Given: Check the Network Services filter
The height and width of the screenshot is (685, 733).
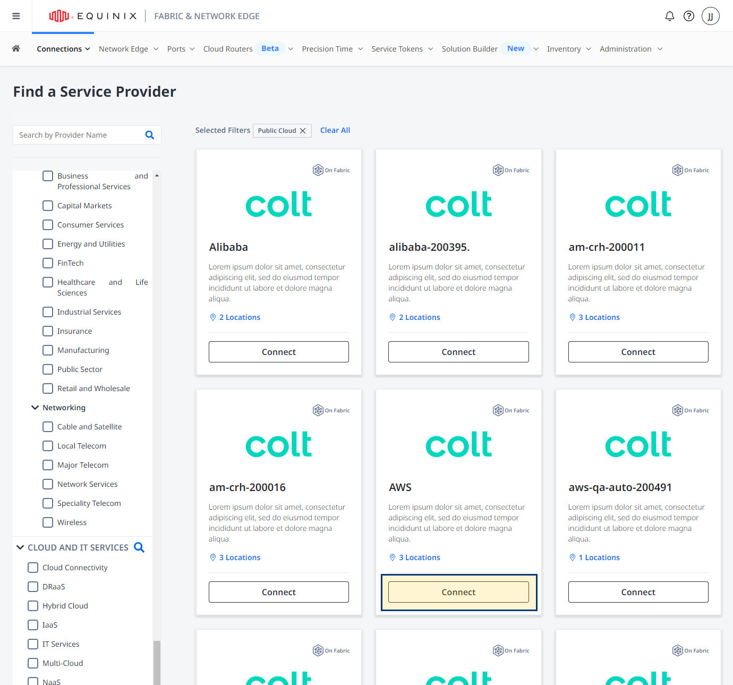Looking at the screenshot, I should [x=48, y=484].
